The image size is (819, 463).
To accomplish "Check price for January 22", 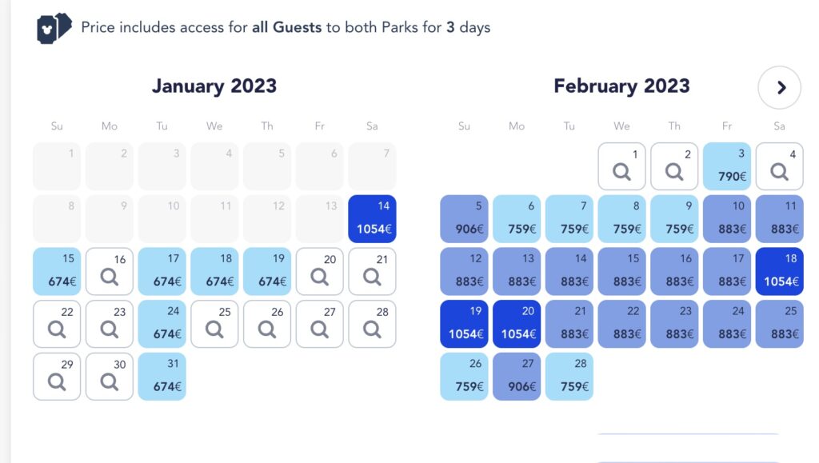I will click(57, 324).
